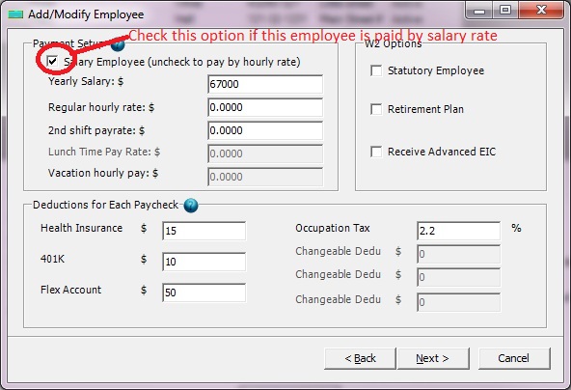Focus the 2nd shift payrate field
Screen dimensions: 571x390
(265, 130)
